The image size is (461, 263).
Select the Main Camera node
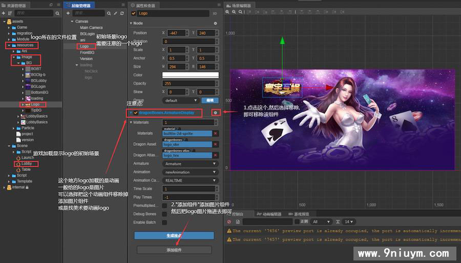click(x=91, y=28)
